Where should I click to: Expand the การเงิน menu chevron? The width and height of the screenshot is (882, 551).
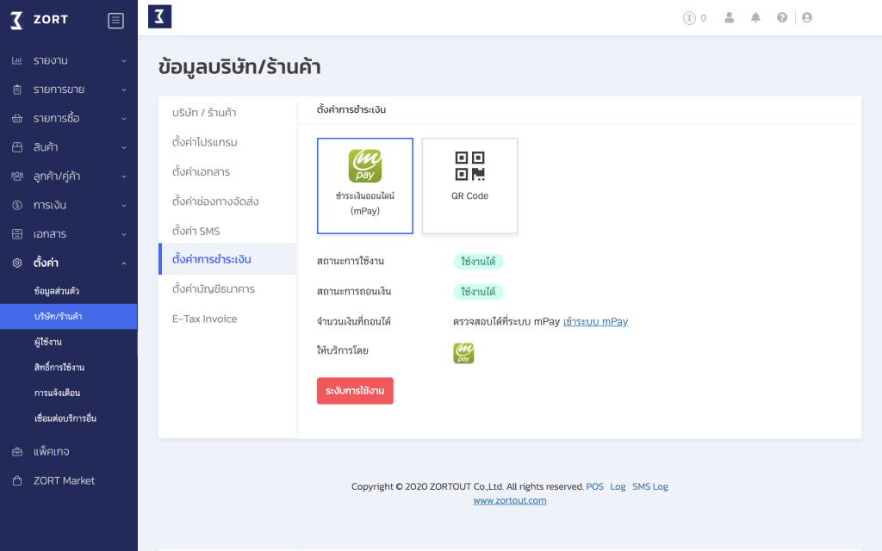(124, 205)
